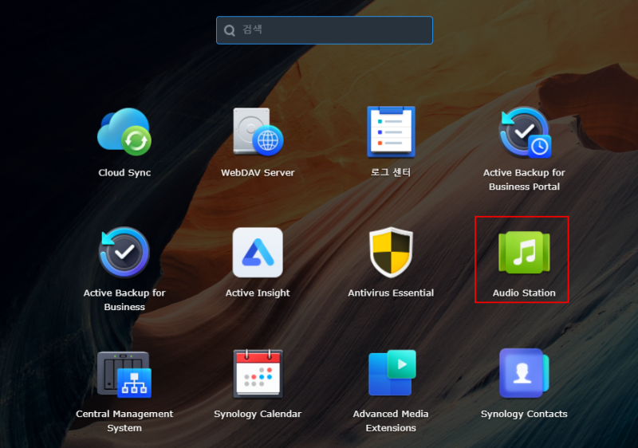This screenshot has height=448, width=638.
Task: Launch the Synology Contacts icon
Action: pyautogui.click(x=524, y=373)
